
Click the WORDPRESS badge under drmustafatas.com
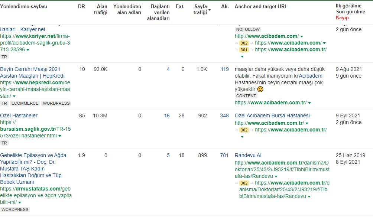pos(15,209)
